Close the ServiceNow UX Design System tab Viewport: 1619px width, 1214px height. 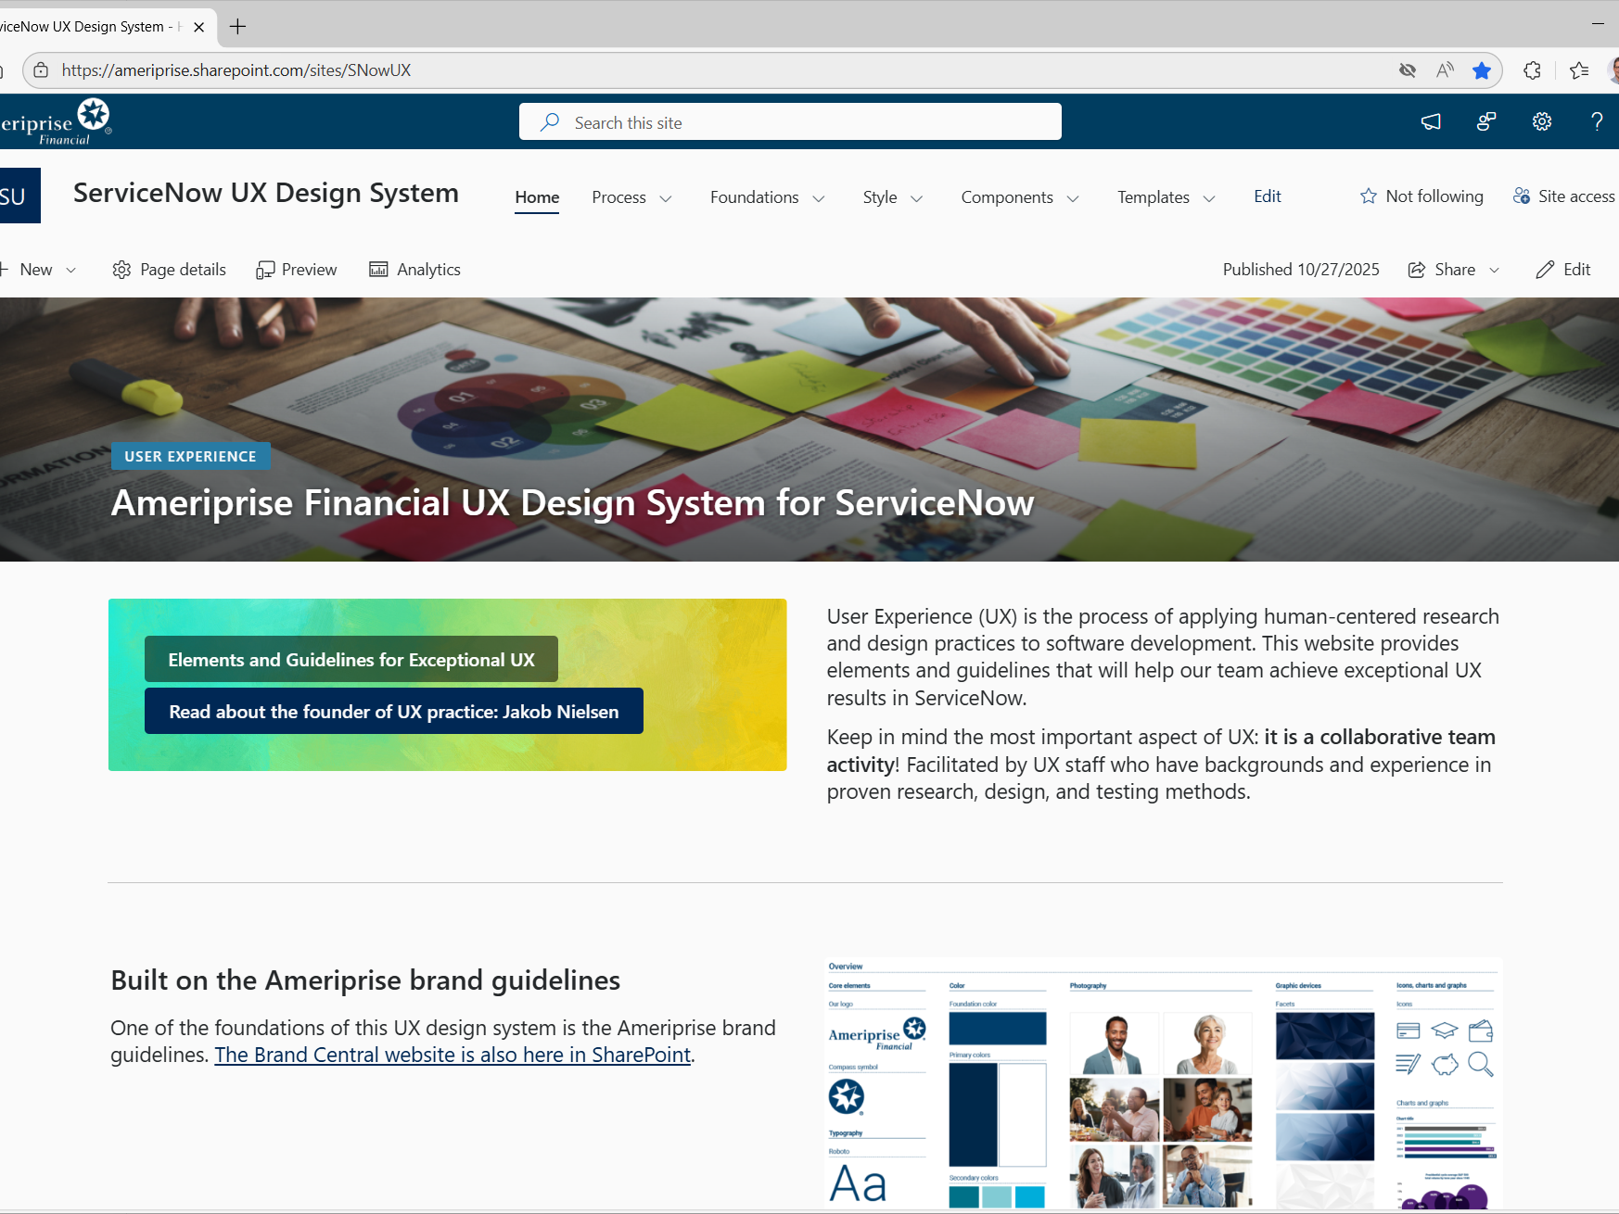[198, 27]
